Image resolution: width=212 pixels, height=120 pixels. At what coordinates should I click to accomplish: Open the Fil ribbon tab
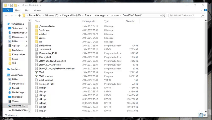(x=8, y=10)
